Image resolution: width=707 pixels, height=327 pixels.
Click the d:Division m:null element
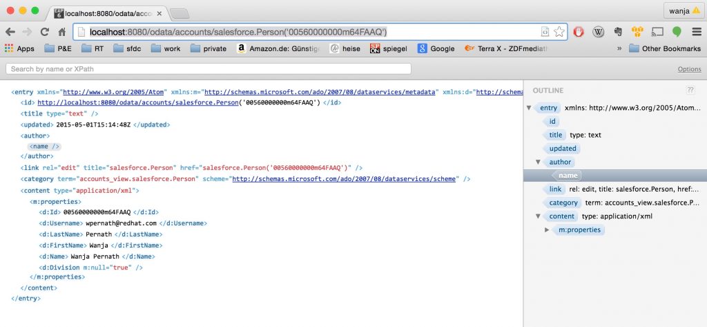tap(90, 268)
